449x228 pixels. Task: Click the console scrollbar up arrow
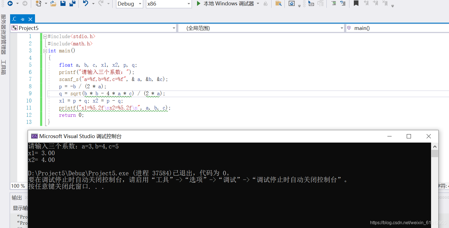point(435,146)
